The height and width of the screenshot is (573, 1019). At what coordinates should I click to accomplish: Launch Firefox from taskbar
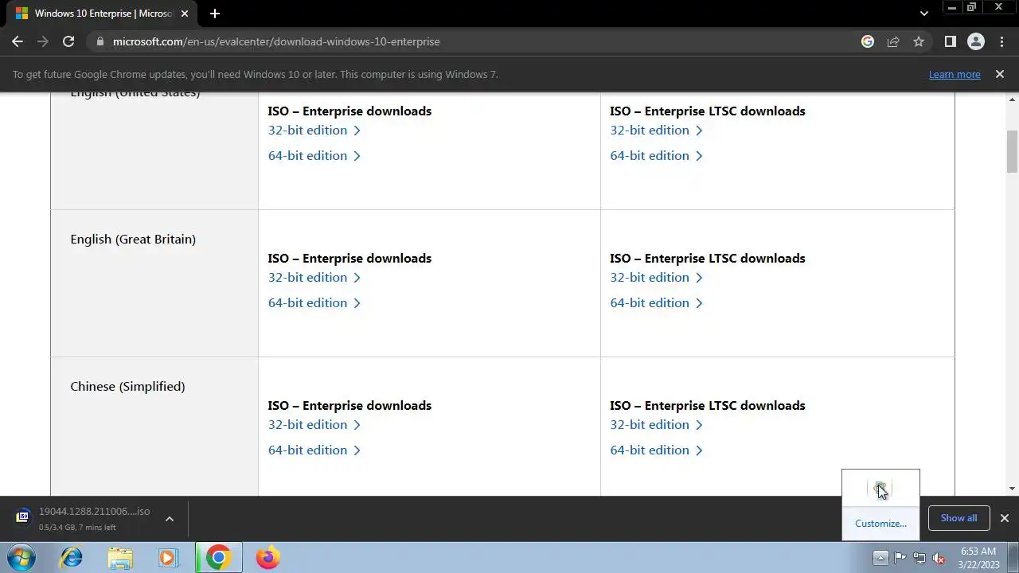(267, 557)
